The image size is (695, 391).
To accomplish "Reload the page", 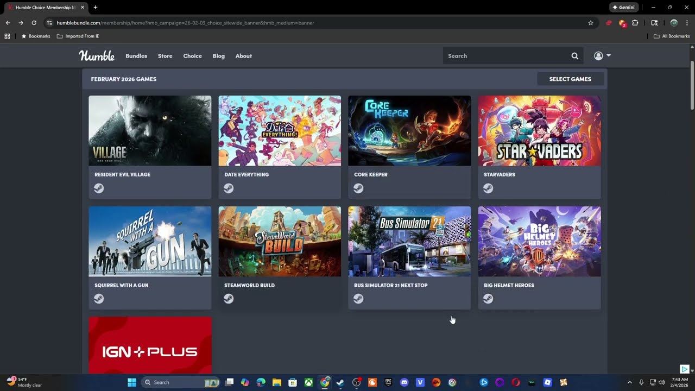I will click(x=34, y=23).
